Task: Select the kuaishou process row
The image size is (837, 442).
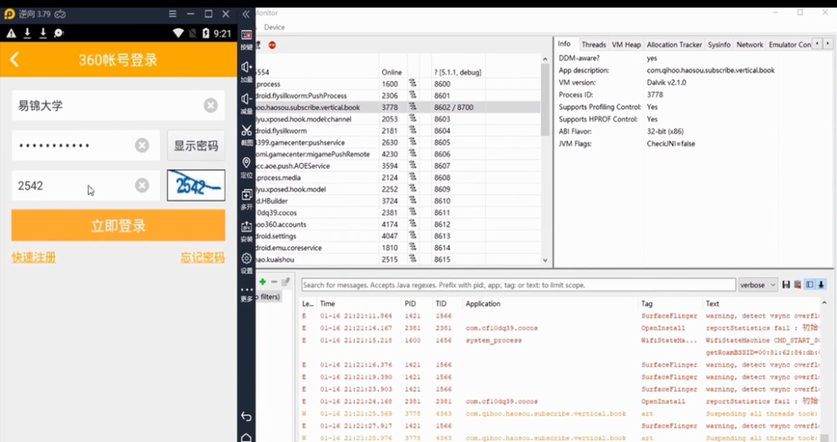Action: (x=398, y=259)
